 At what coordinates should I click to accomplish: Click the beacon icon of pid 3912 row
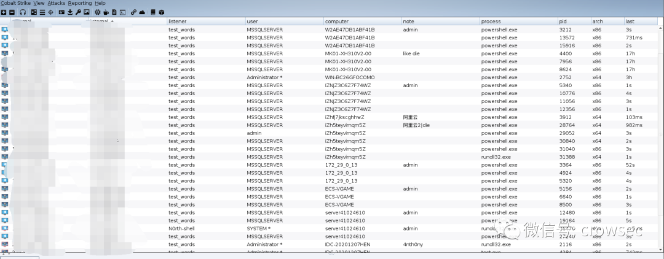5,117
